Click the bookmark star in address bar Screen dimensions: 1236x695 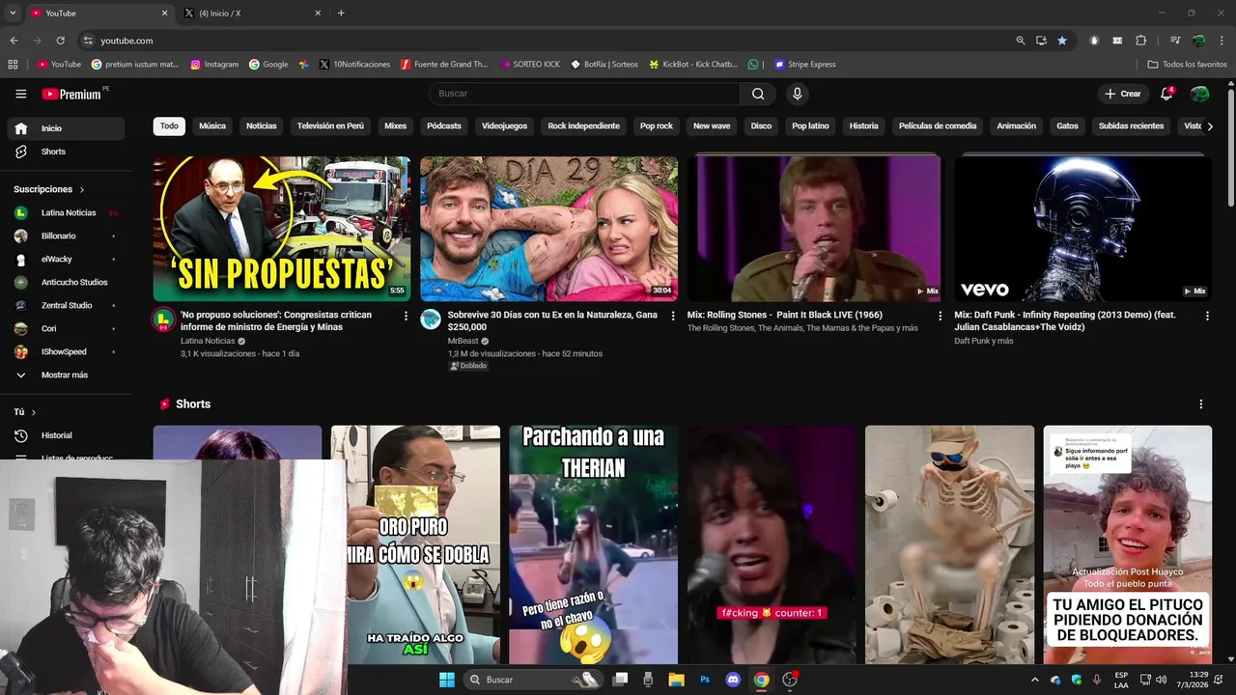(1062, 41)
